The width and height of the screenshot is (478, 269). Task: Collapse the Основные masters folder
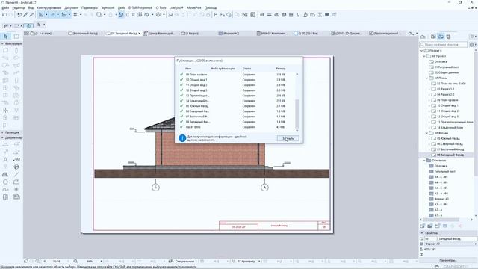424,161
